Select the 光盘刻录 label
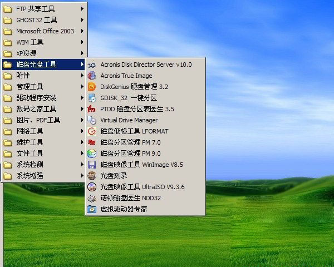Screen dimensions: 334x267 click(x=114, y=176)
